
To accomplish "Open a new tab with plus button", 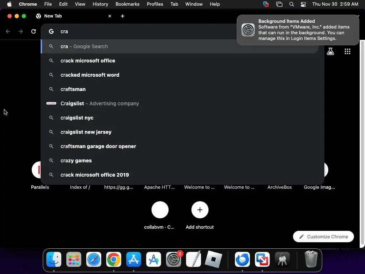I will (x=123, y=16).
